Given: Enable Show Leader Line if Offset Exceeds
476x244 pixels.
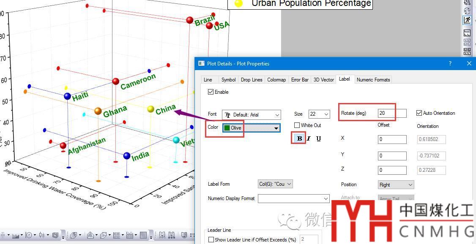Looking at the screenshot, I should [211, 240].
